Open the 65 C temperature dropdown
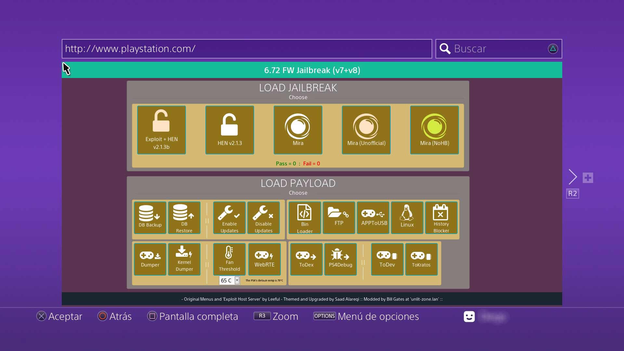Image resolution: width=624 pixels, height=351 pixels. click(x=237, y=280)
